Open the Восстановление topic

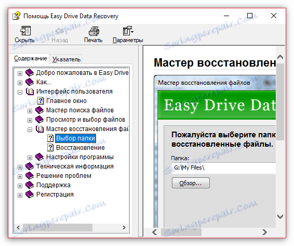(80, 148)
